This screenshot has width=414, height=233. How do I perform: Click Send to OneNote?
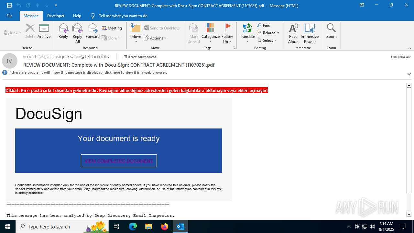click(x=162, y=28)
